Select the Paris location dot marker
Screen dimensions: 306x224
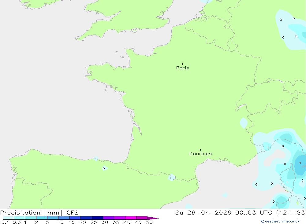pos(182,64)
